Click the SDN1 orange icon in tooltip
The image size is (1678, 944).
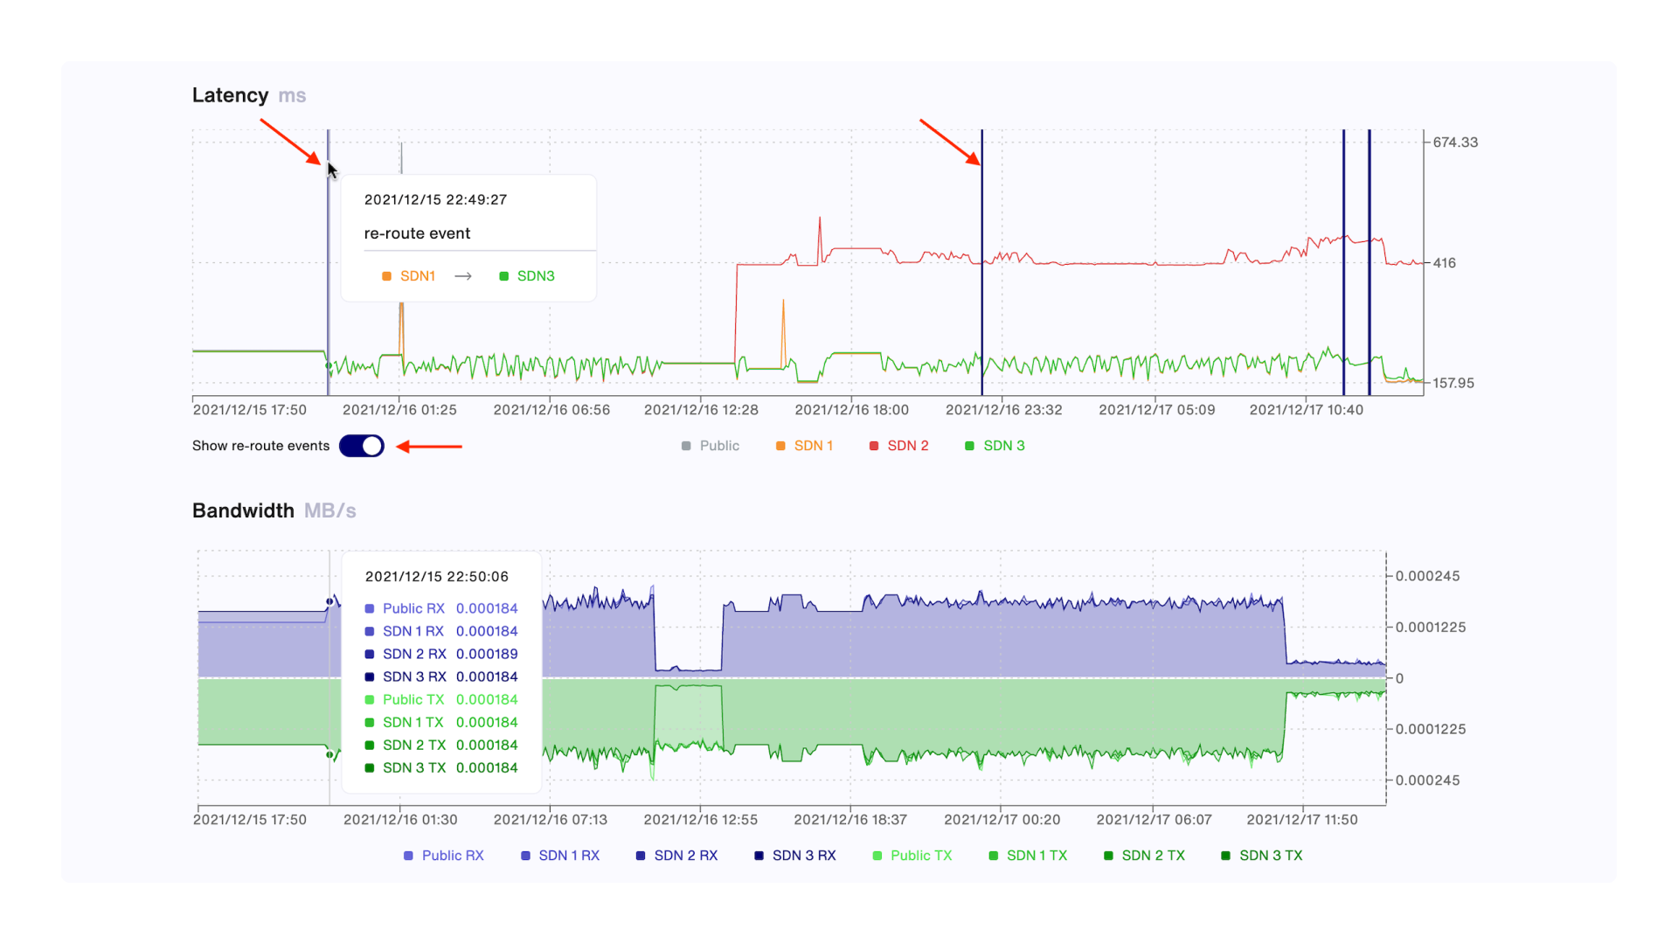pyautogui.click(x=386, y=276)
